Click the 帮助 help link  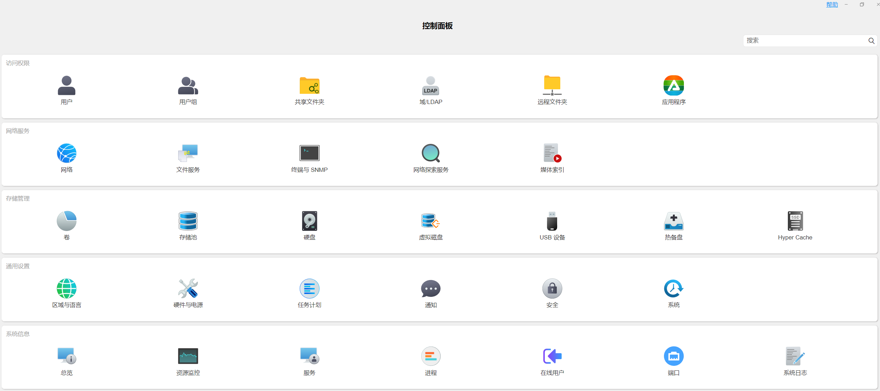pyautogui.click(x=832, y=5)
